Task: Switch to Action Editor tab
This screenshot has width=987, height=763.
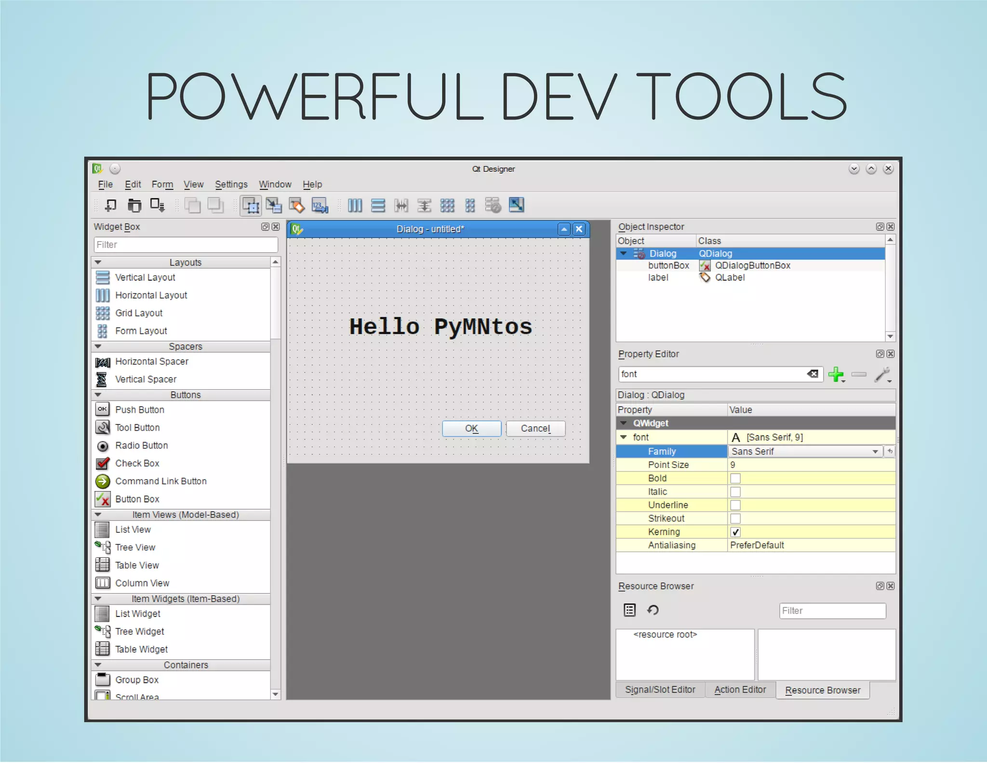Action: [740, 690]
